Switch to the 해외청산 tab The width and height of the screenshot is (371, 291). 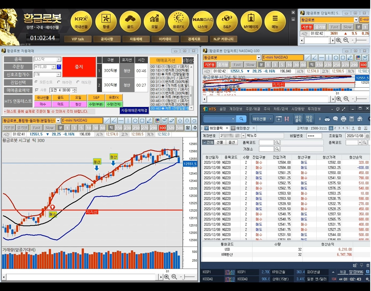coord(243,128)
